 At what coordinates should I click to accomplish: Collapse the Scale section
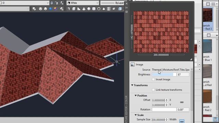(136, 115)
